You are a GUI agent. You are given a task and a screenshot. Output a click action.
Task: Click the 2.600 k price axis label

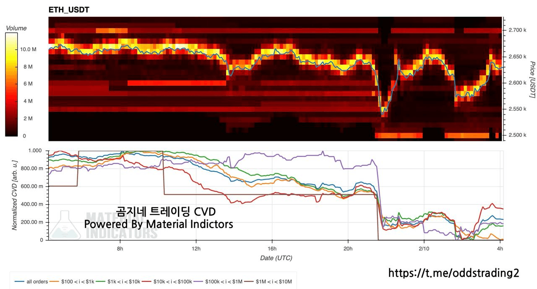pyautogui.click(x=517, y=83)
